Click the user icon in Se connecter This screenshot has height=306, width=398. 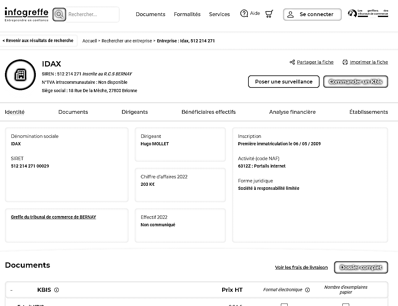(x=290, y=15)
